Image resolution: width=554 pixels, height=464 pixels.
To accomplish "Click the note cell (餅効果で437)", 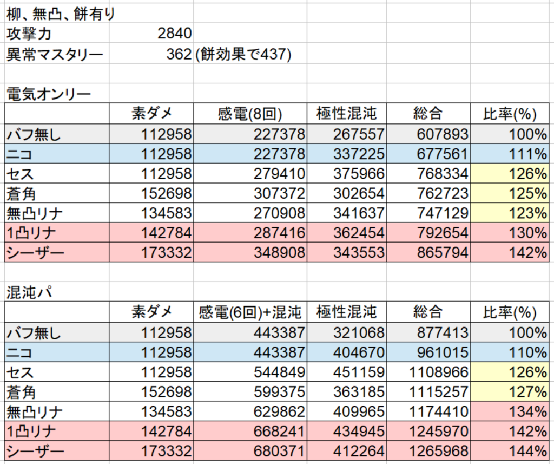I will [243, 54].
